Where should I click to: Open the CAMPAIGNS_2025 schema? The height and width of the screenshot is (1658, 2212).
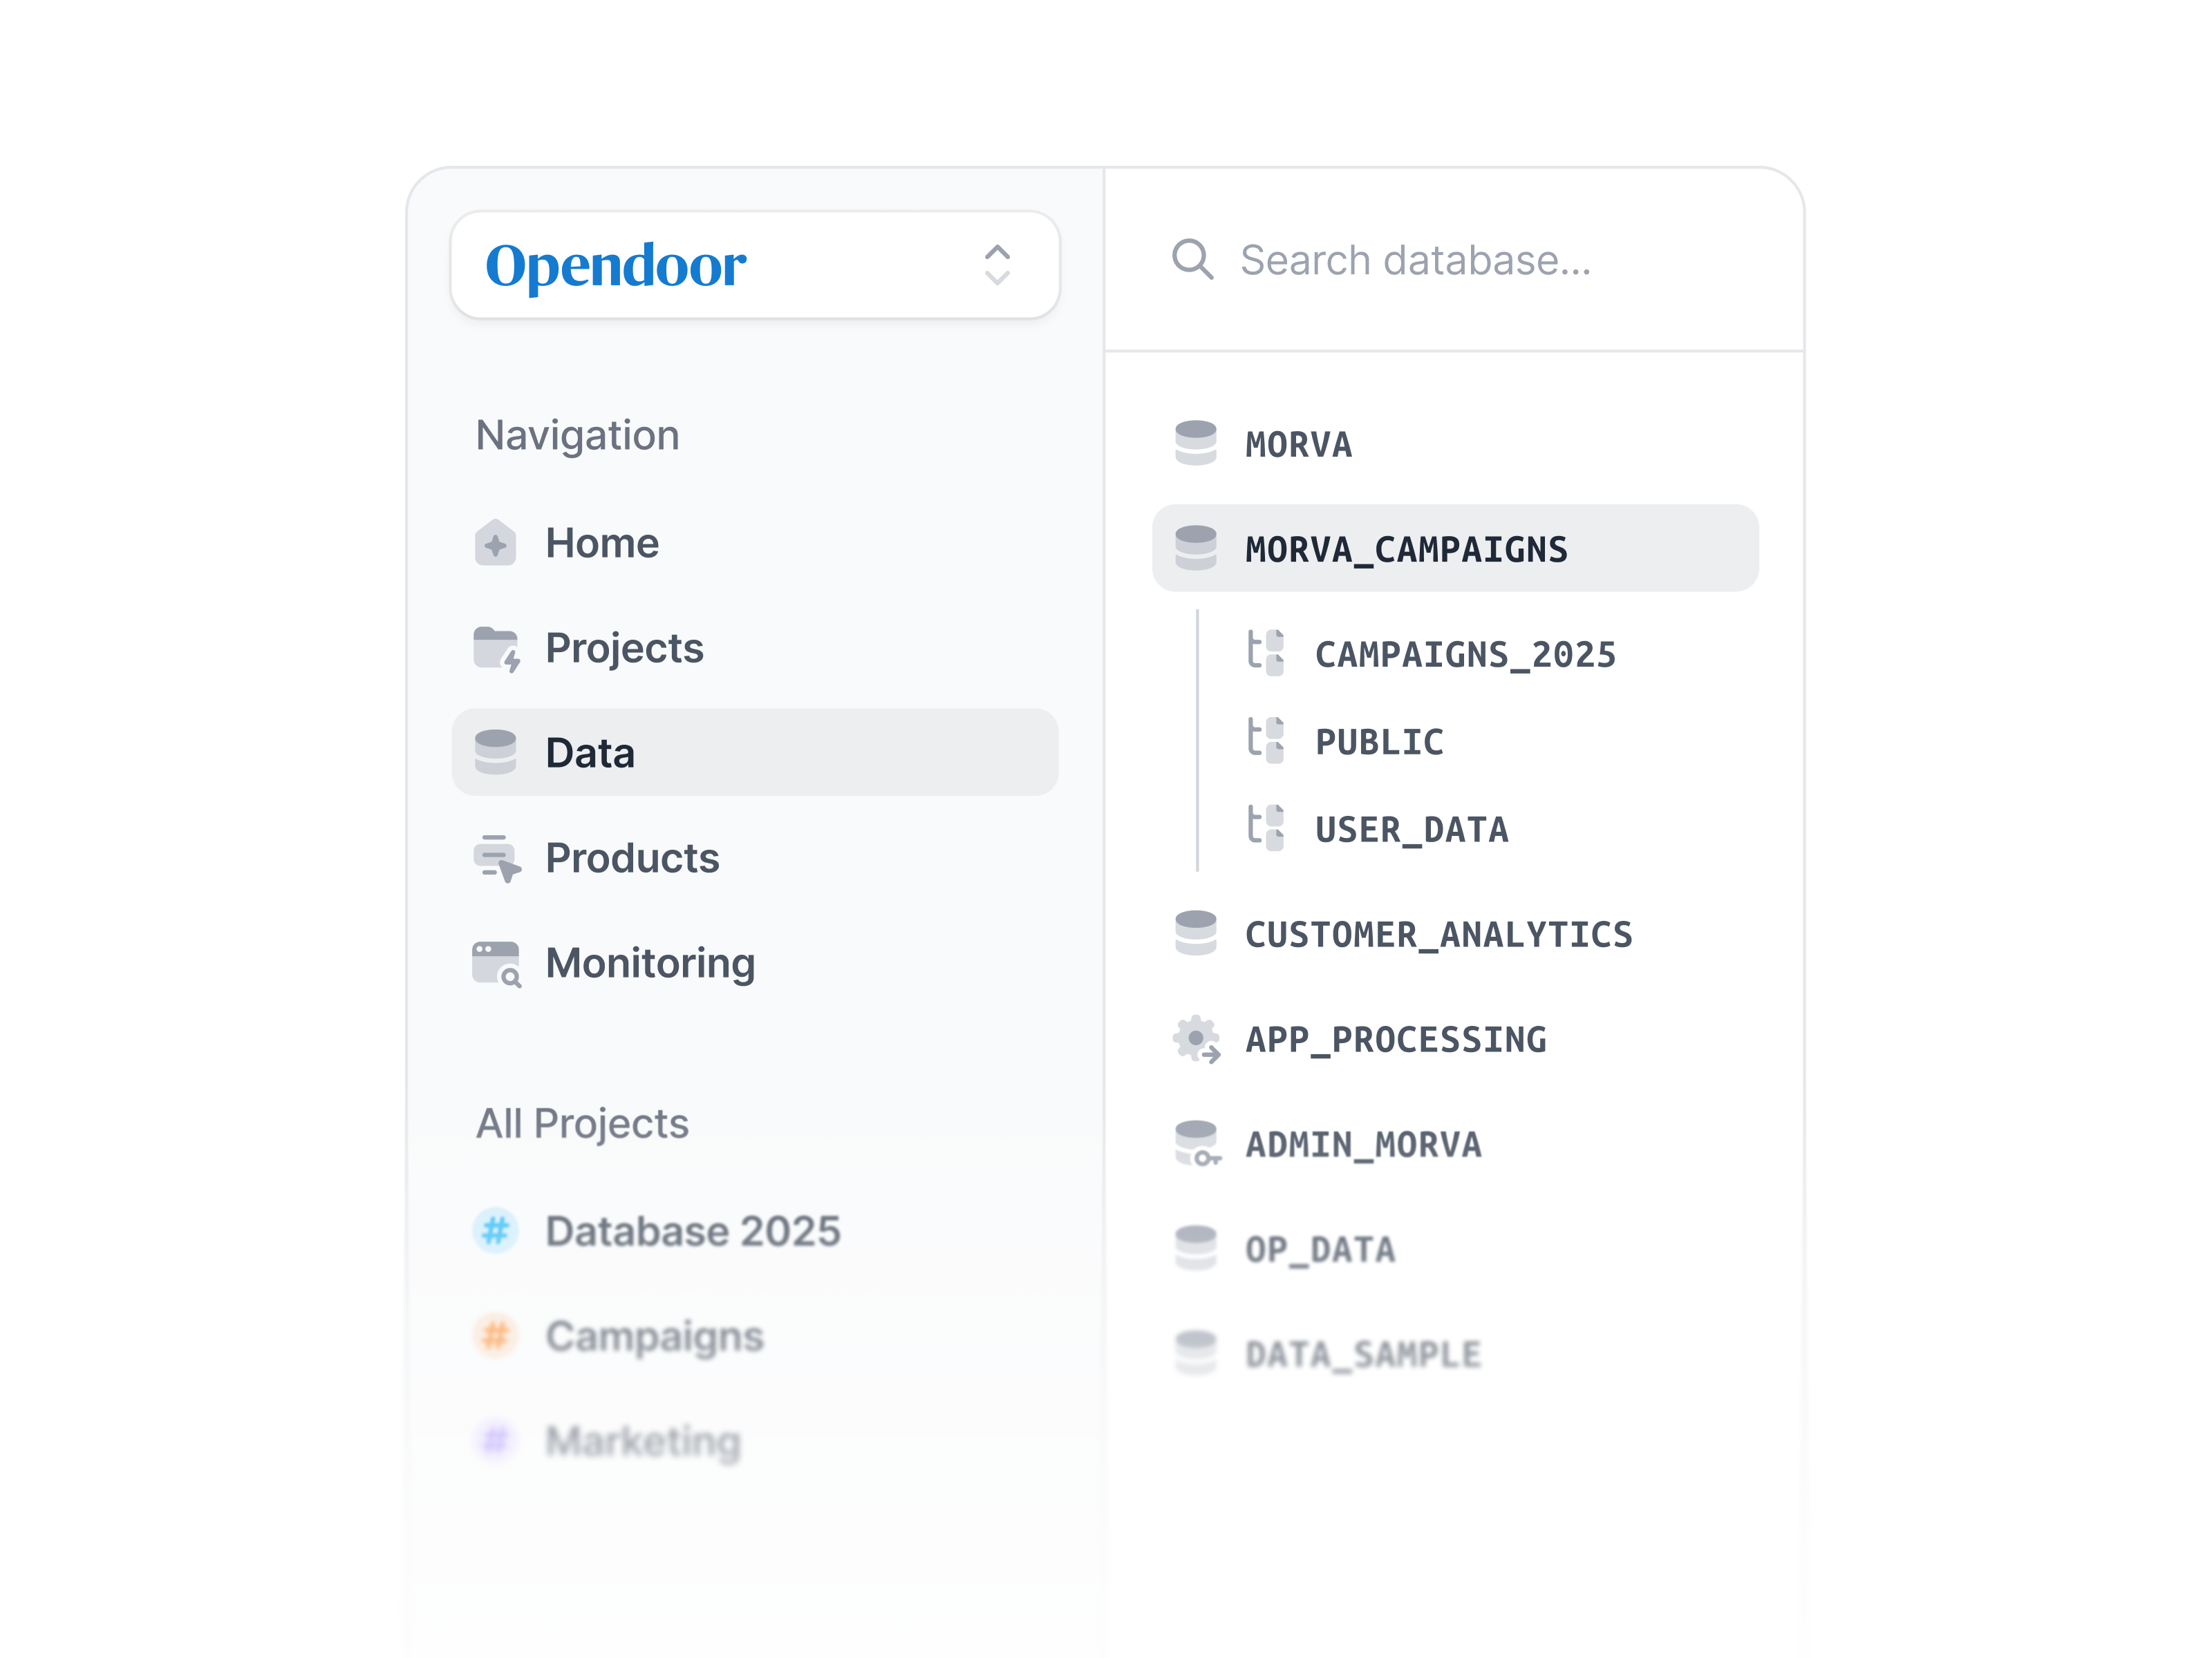pos(1465,655)
